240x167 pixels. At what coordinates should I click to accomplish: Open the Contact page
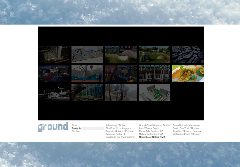click(76, 131)
